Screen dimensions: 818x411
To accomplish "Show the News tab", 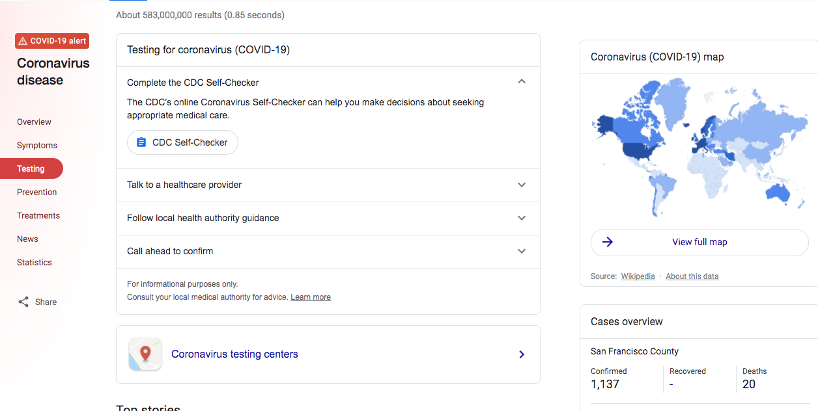I will click(x=27, y=239).
